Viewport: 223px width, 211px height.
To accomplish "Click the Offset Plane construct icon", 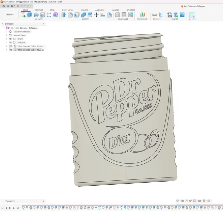I will tap(142, 15).
